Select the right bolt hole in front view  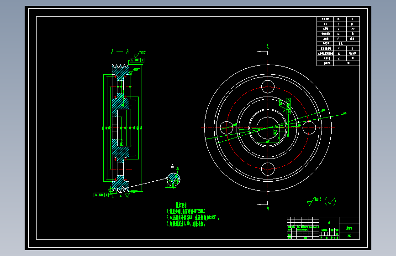[x=309, y=128]
